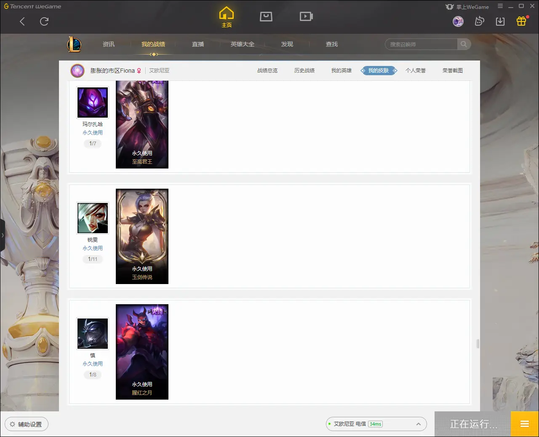Screen dimensions: 539x437
Task: Click 永久使用 under 玛尔扎哈
Action: [93, 133]
